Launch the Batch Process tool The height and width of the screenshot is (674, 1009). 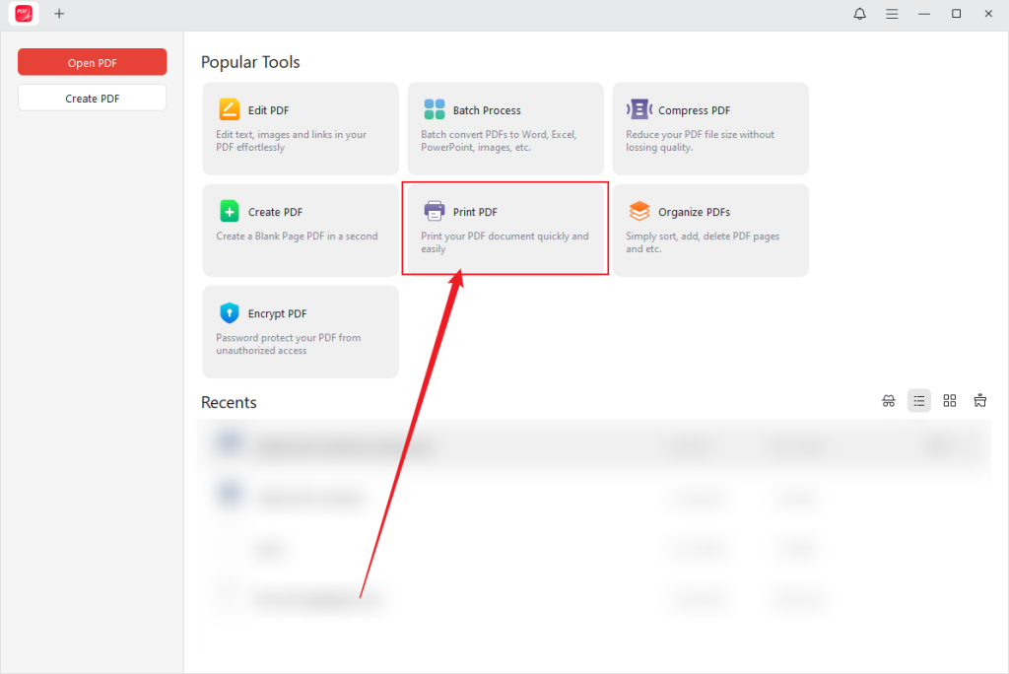[x=504, y=128]
